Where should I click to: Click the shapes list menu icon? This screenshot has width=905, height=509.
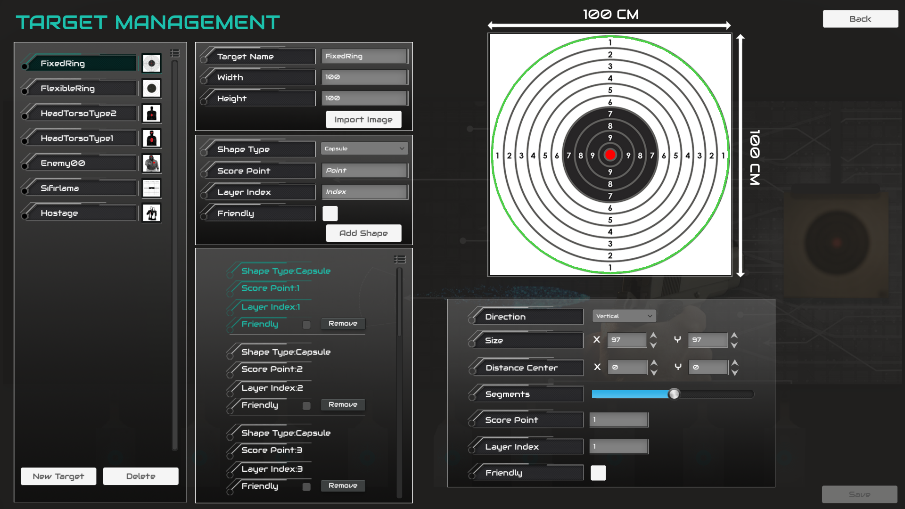[x=400, y=259]
